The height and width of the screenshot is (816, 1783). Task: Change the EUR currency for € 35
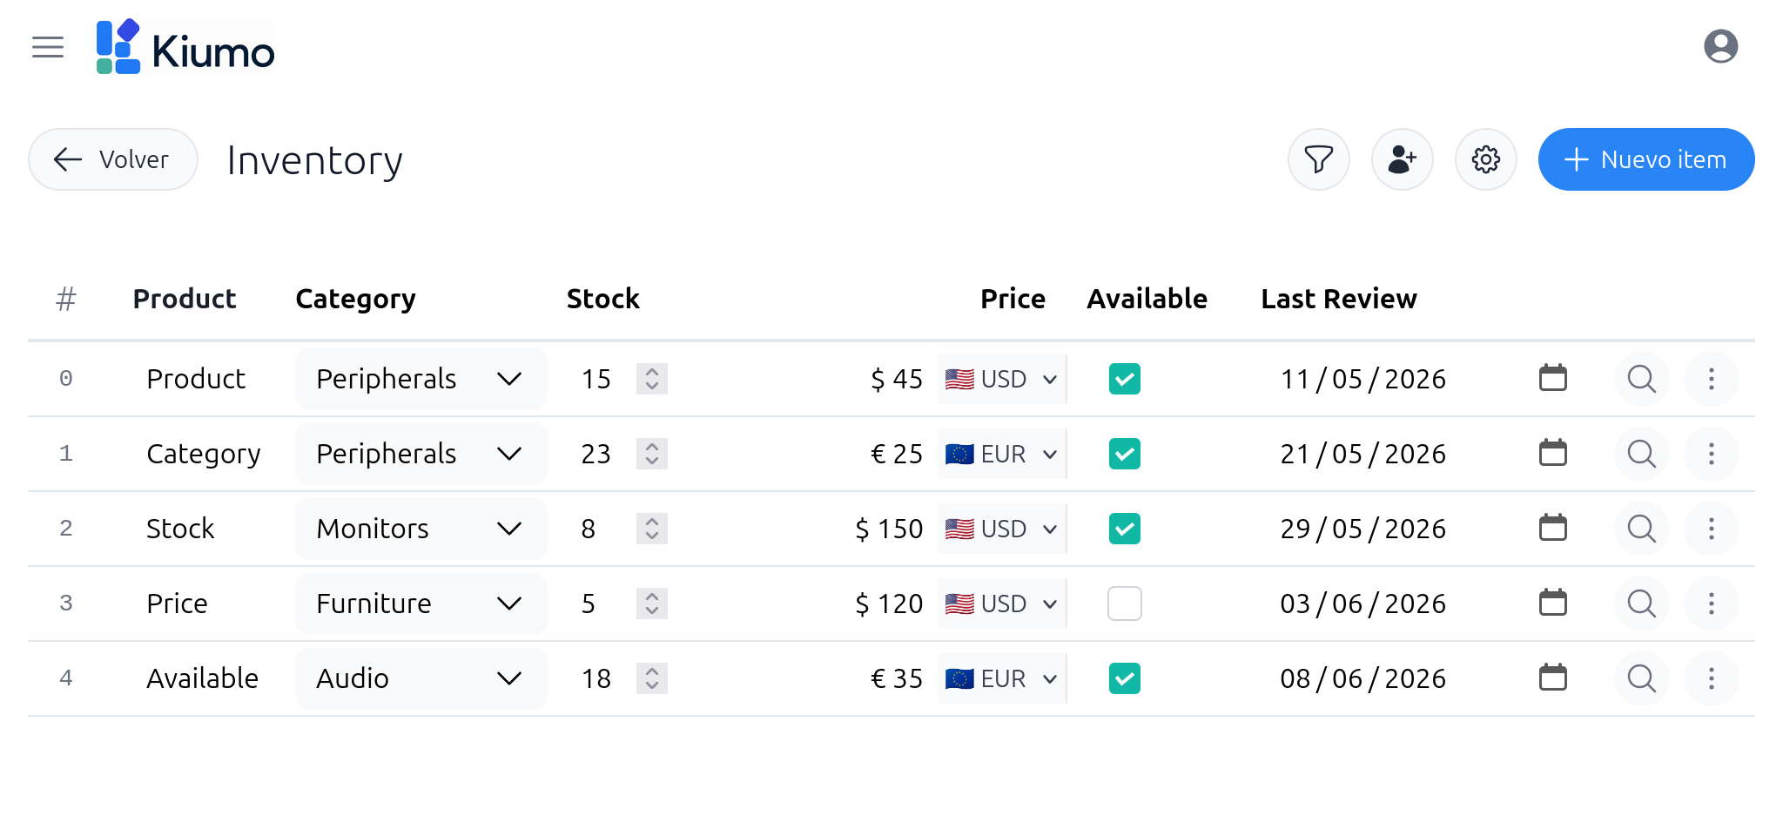(x=1001, y=678)
